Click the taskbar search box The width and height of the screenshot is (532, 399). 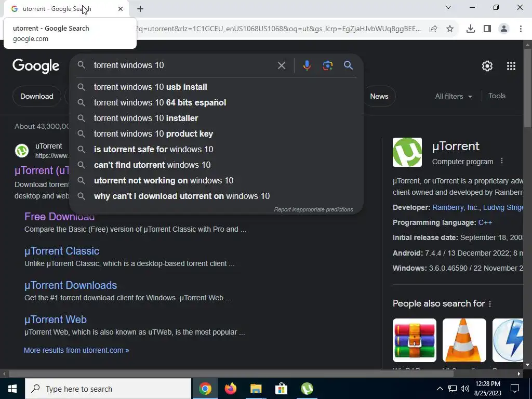[x=108, y=389]
